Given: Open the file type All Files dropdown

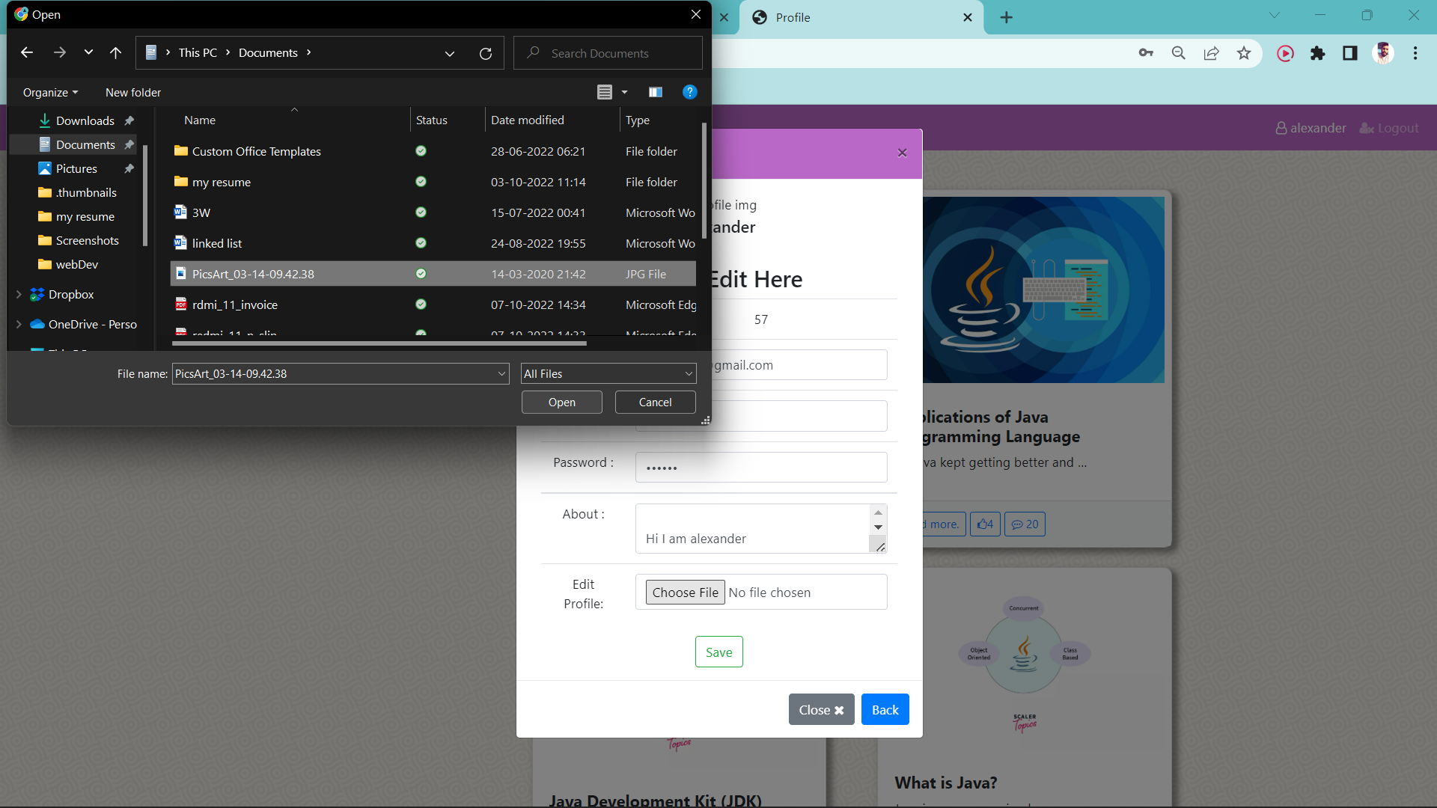Looking at the screenshot, I should [x=608, y=373].
